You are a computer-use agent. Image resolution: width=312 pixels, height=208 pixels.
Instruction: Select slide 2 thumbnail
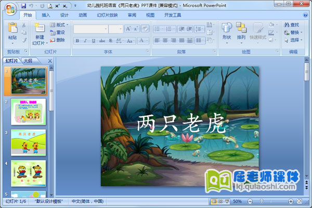28,112
